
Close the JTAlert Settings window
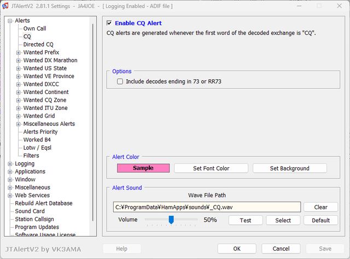(x=339, y=6)
